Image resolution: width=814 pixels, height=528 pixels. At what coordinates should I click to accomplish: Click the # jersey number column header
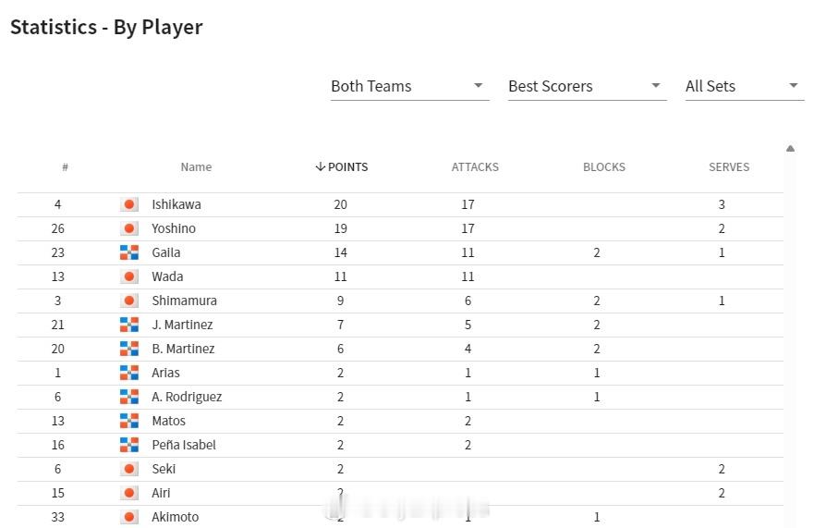(x=65, y=166)
